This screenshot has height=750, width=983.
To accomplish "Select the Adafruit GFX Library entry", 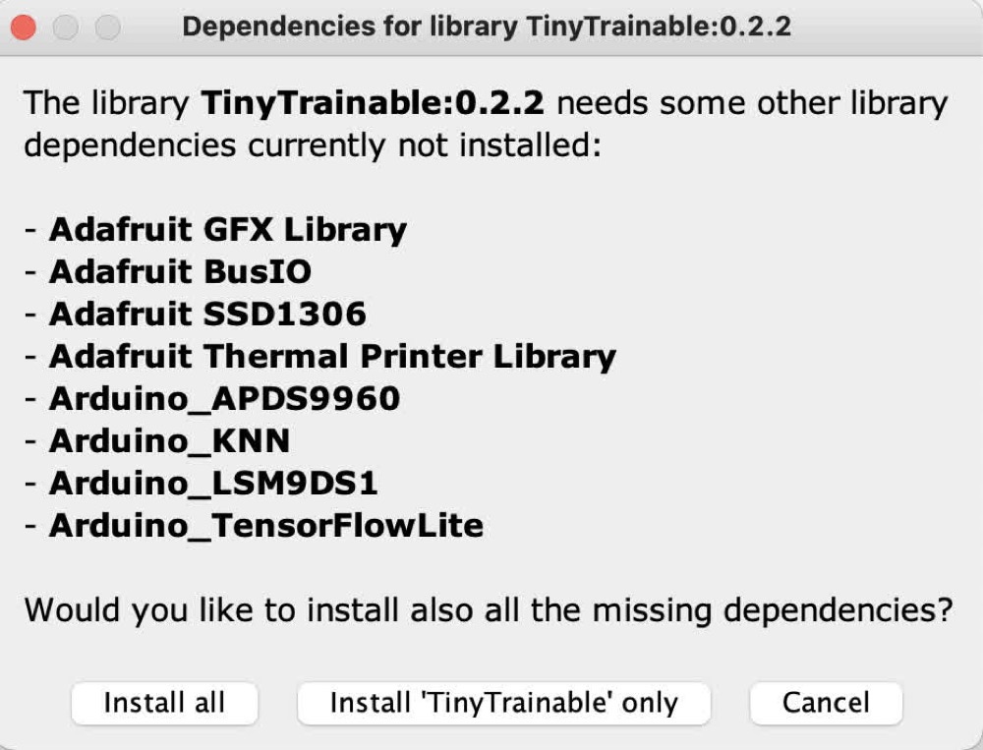I will [230, 229].
